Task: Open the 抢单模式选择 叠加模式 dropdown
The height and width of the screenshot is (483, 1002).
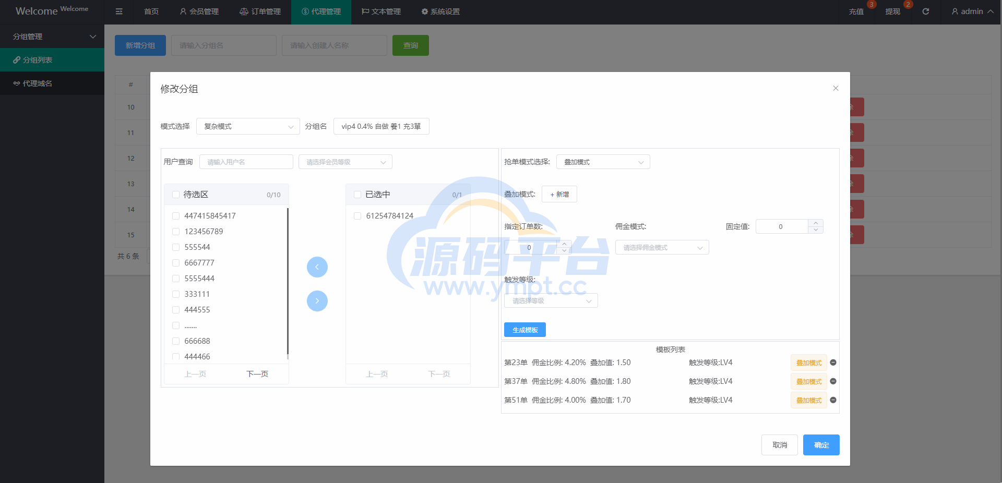Action: pos(603,162)
